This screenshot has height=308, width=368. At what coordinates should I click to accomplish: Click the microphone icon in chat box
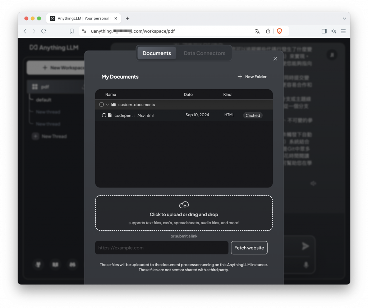click(306, 265)
